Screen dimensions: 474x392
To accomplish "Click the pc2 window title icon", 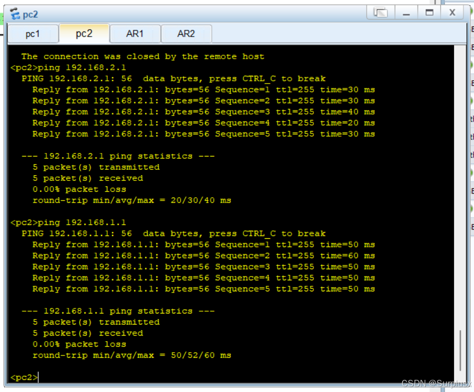I will [x=14, y=14].
